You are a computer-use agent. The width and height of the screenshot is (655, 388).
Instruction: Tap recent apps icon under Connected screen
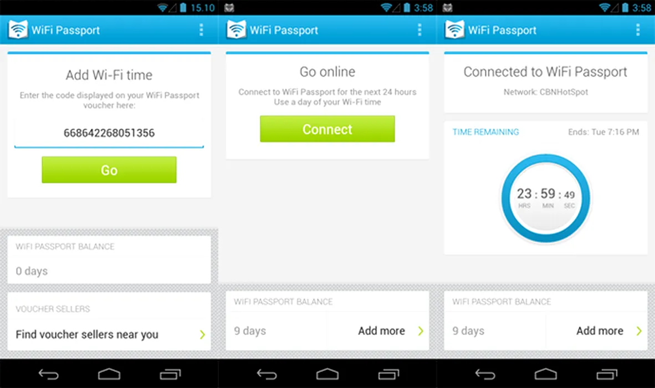click(x=607, y=374)
